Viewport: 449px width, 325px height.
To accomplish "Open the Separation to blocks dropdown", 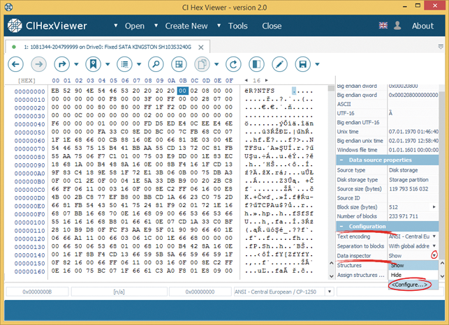I will click(x=434, y=246).
